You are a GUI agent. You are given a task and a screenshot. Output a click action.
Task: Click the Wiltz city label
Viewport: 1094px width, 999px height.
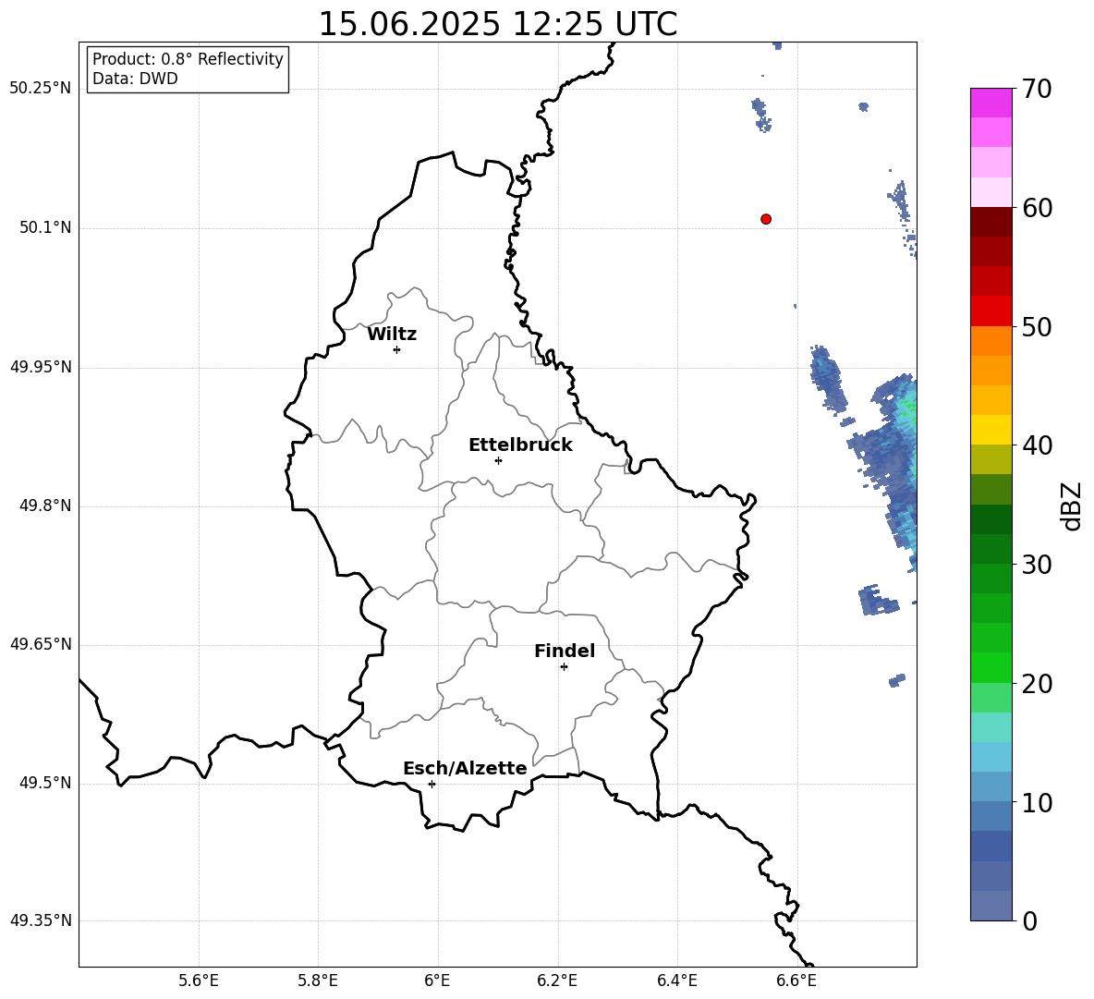(392, 335)
